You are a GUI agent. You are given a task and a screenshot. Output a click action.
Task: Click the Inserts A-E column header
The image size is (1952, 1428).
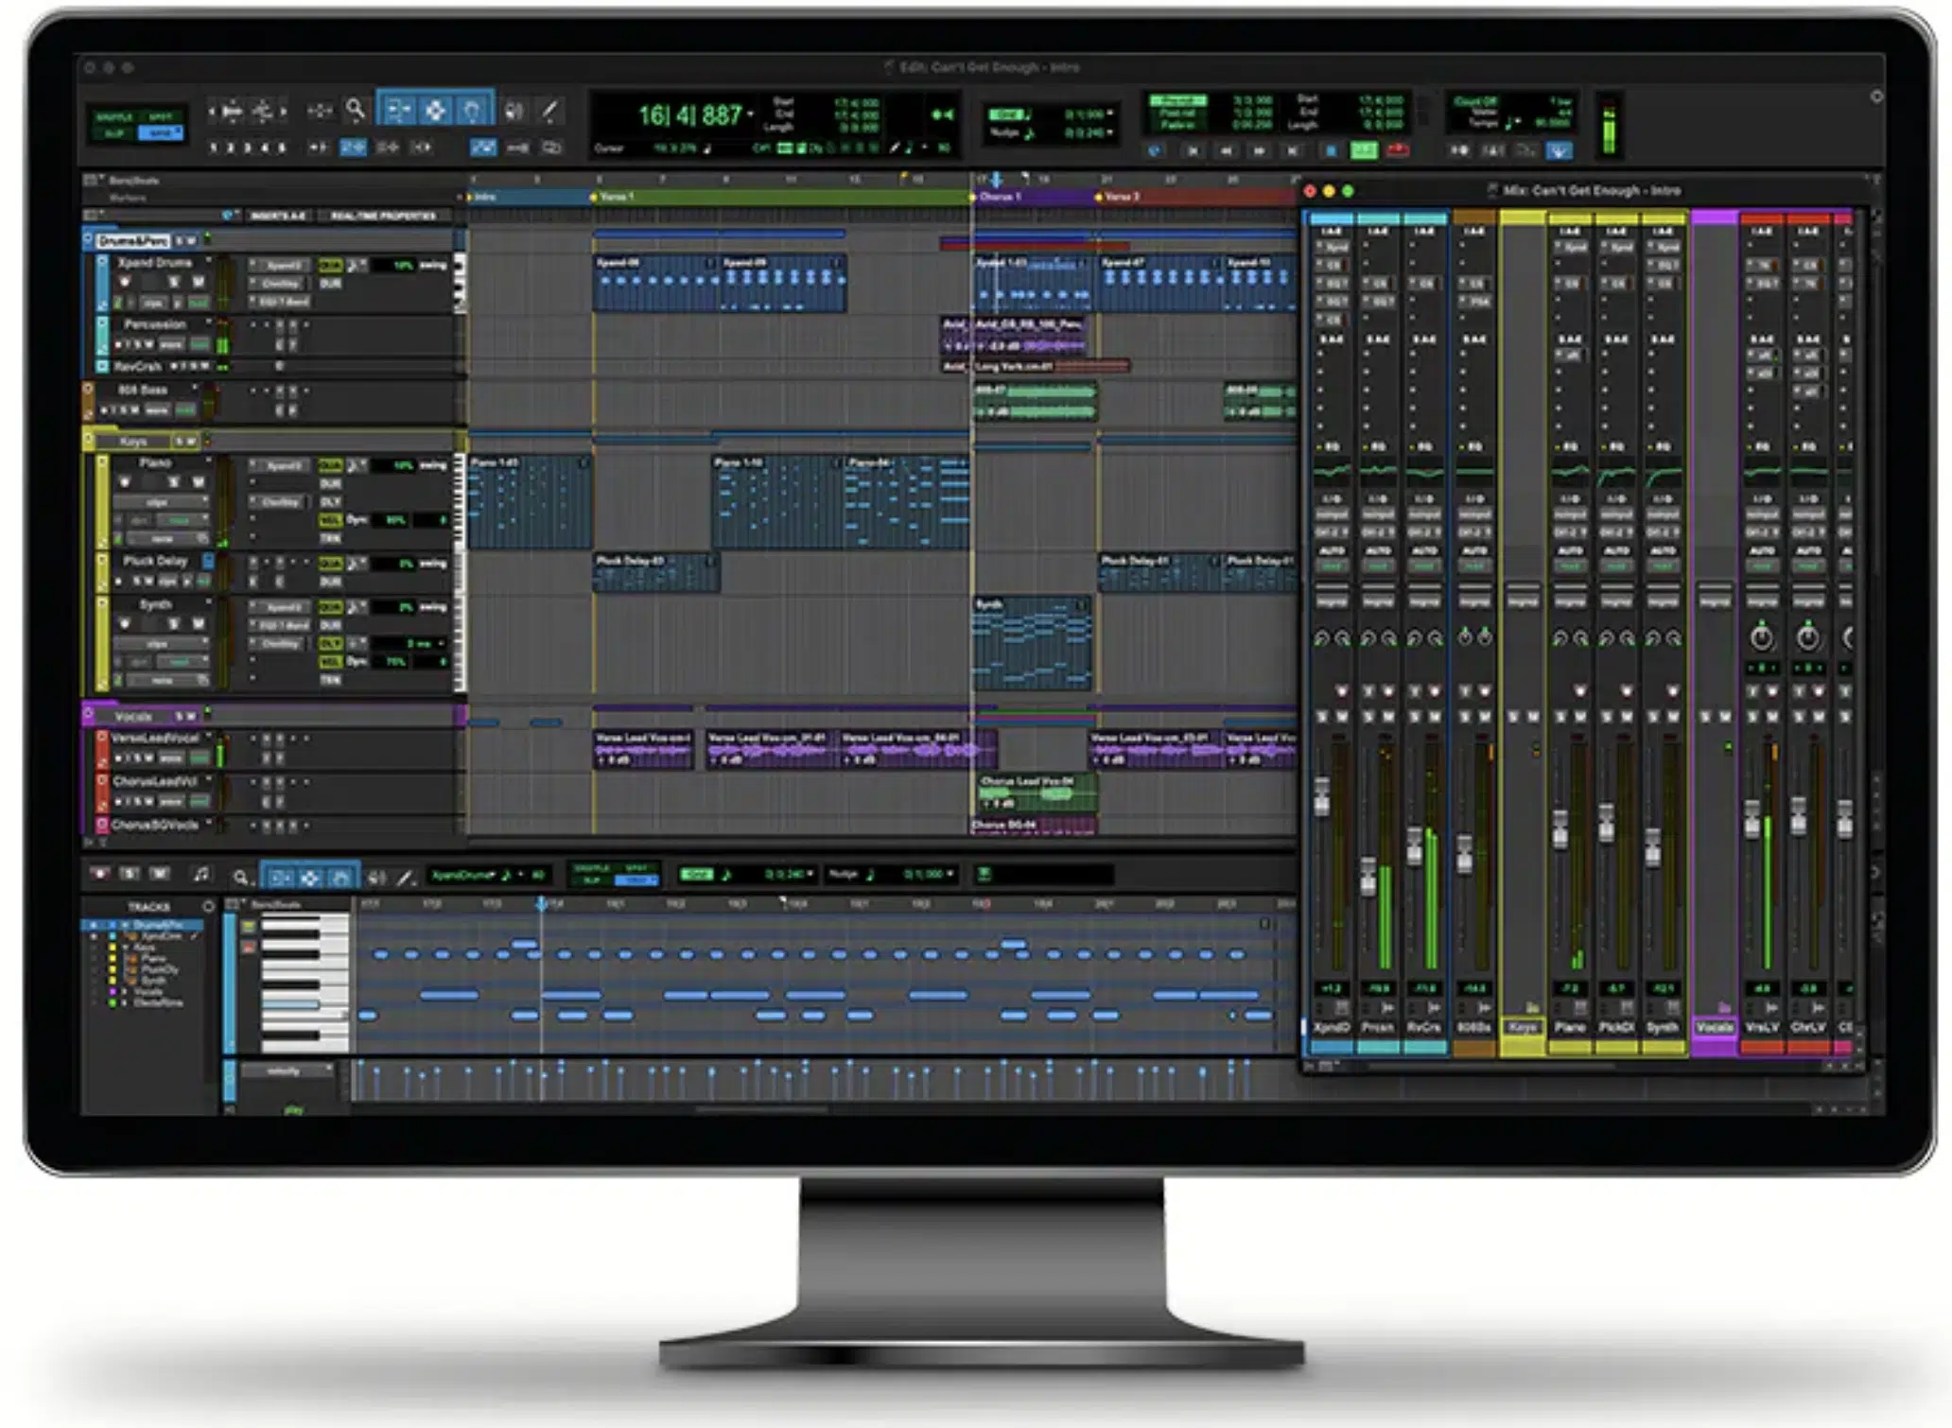[x=278, y=216]
